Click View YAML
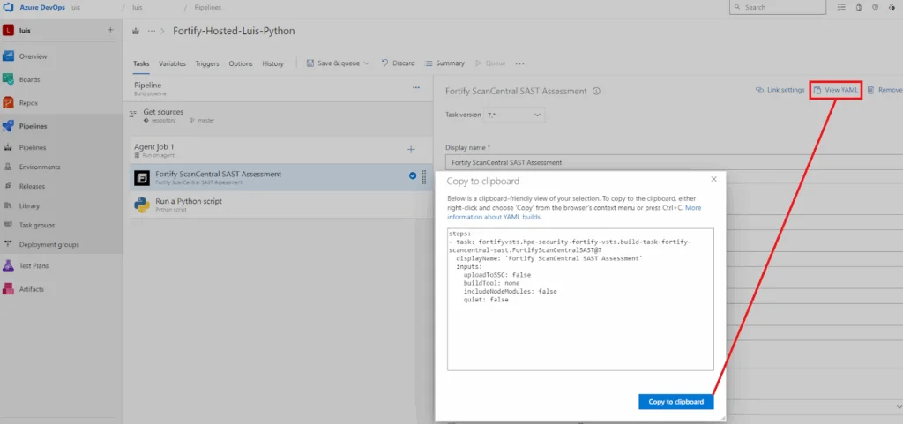The height and width of the screenshot is (424, 903). pos(836,90)
